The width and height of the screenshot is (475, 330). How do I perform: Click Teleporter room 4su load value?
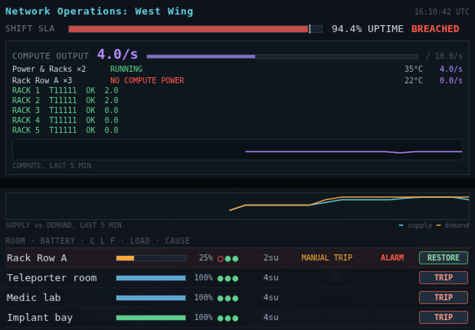pos(271,278)
